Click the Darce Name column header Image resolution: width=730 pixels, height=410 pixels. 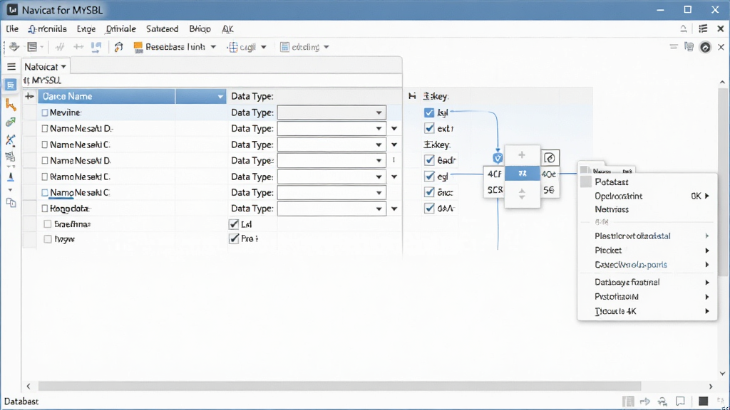point(107,96)
